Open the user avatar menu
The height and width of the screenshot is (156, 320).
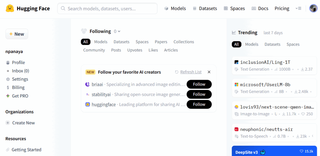(x=313, y=8)
